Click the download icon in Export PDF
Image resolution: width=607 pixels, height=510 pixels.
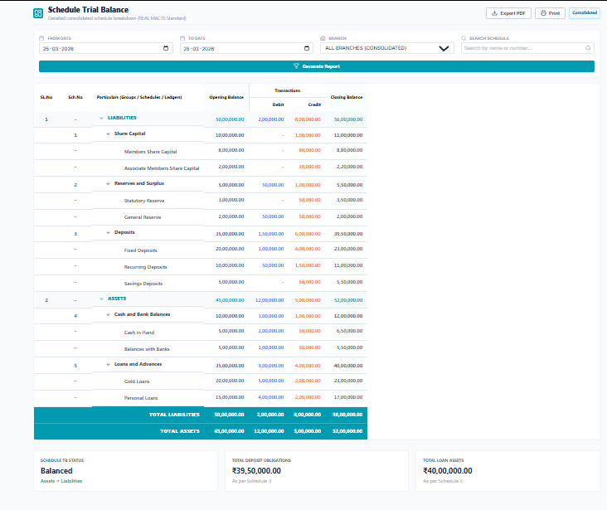(495, 13)
